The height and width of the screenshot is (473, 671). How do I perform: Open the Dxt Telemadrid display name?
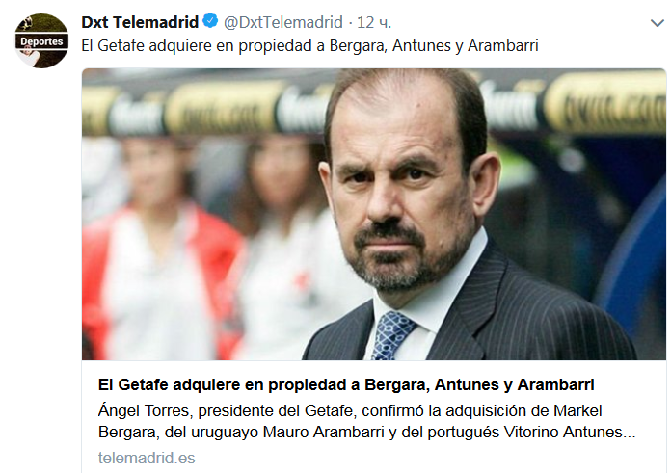point(140,22)
